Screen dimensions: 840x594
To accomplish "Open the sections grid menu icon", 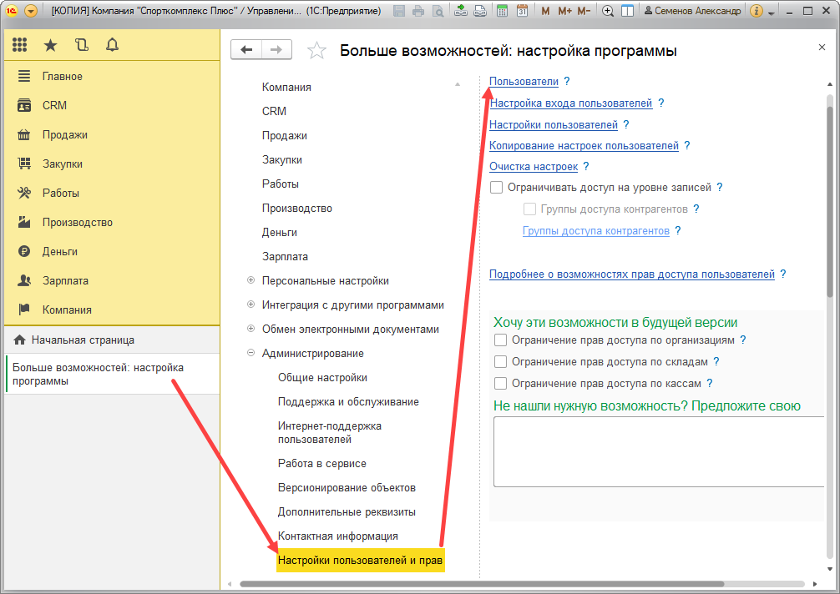I will (x=20, y=46).
